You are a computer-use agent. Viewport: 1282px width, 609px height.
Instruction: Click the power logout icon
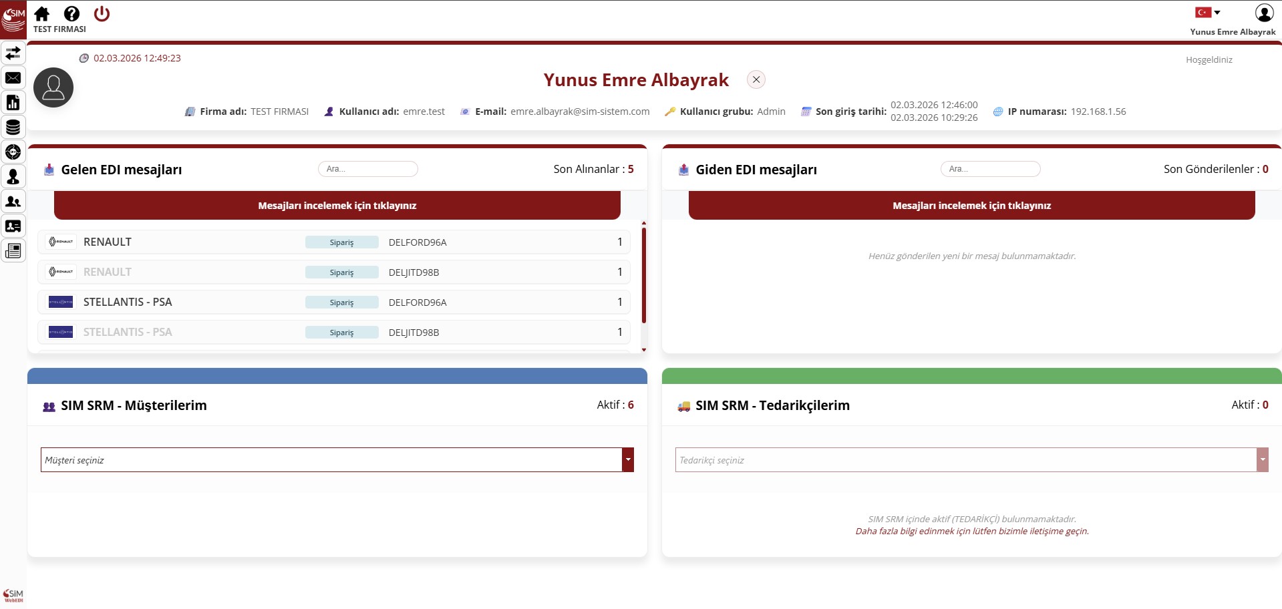102,14
